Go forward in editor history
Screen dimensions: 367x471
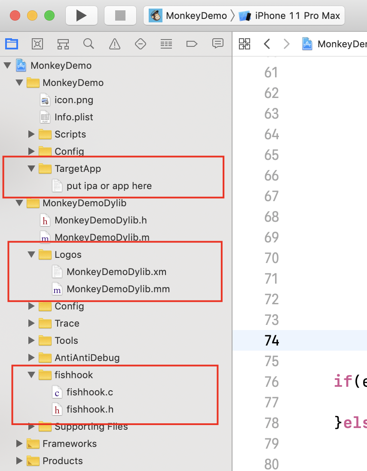tap(287, 44)
